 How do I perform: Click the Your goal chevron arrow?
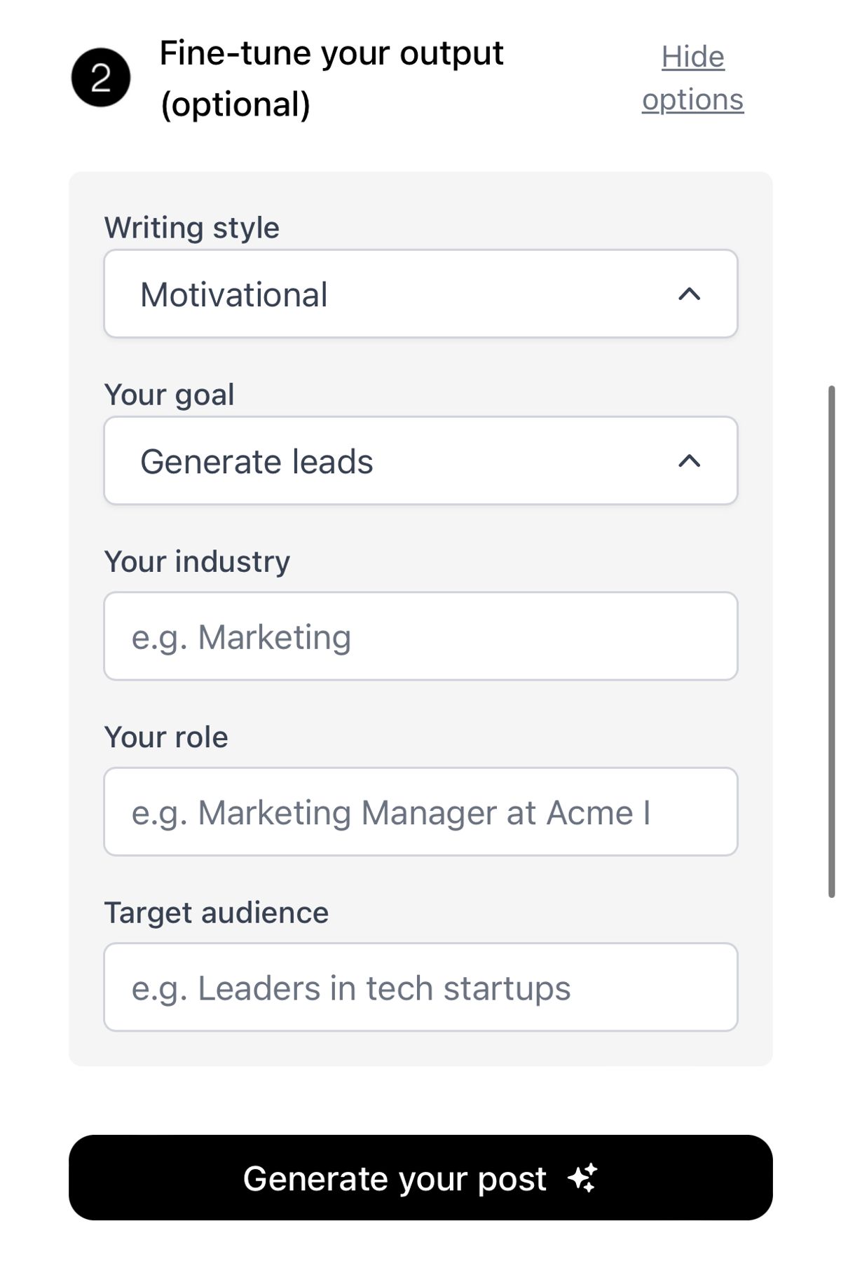pos(690,461)
